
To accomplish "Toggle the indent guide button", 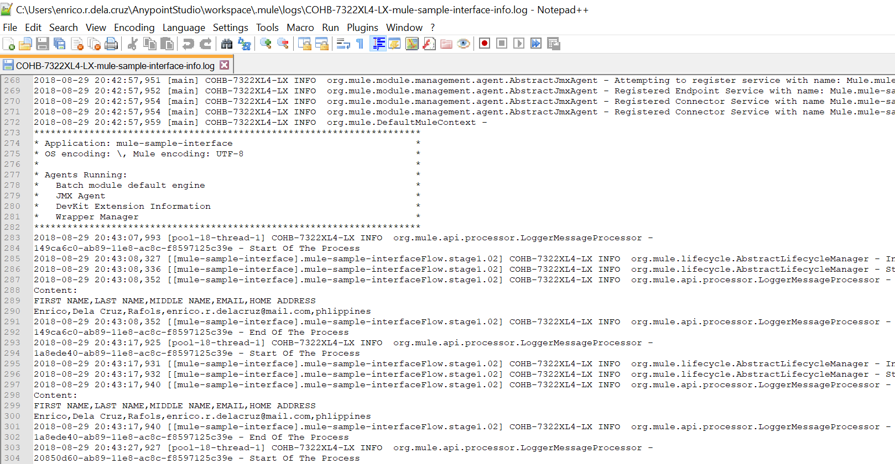I will point(379,44).
